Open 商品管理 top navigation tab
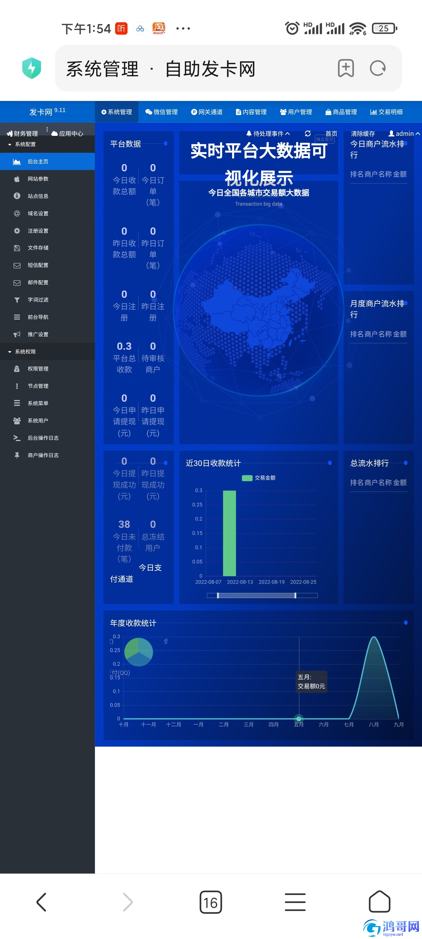Image resolution: width=422 pixels, height=939 pixels. tap(341, 112)
